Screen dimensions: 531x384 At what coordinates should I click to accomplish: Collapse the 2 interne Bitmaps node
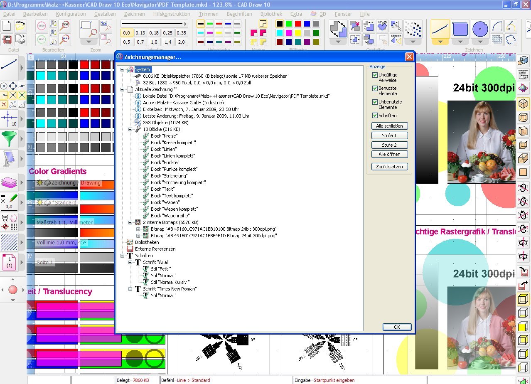tap(130, 222)
